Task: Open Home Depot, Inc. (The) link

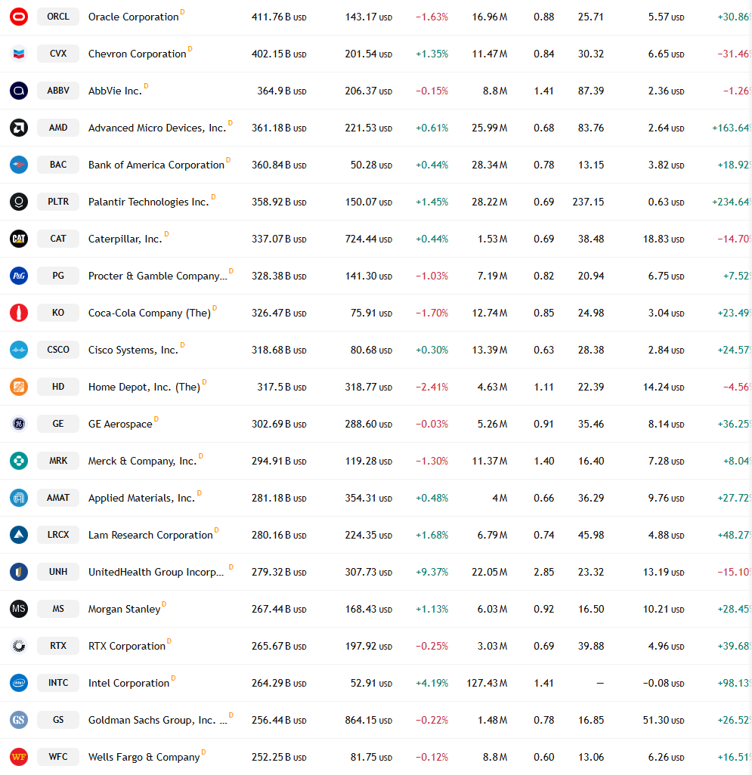Action: click(x=144, y=387)
